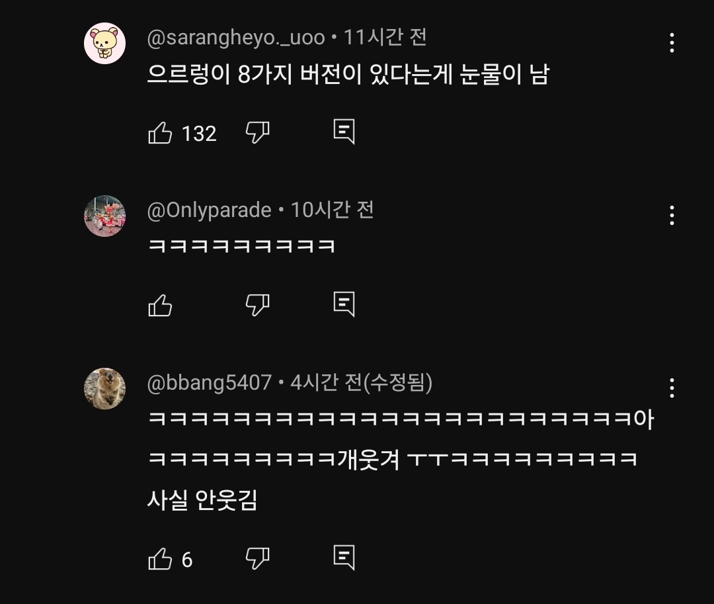Dislike the comment about 8가지 버전
714x604 pixels.
257,132
